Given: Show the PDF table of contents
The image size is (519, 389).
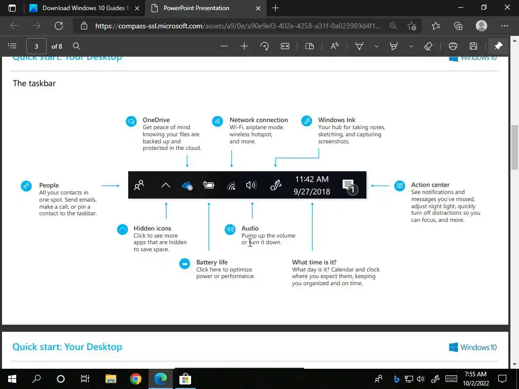Looking at the screenshot, I should (x=12, y=46).
